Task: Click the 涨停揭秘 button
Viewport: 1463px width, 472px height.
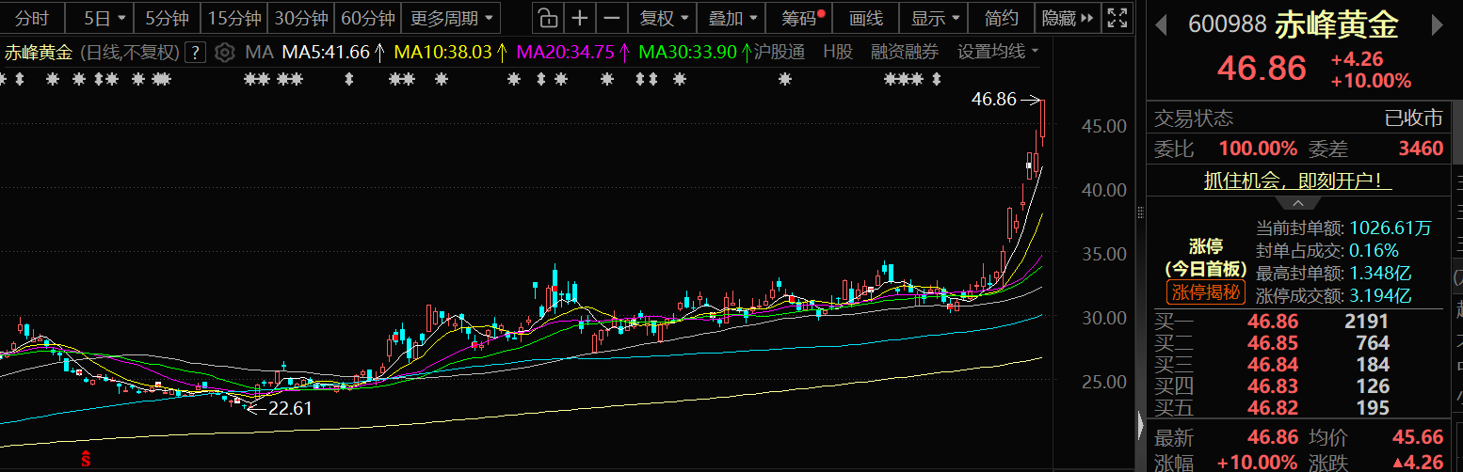Action: pyautogui.click(x=1206, y=292)
